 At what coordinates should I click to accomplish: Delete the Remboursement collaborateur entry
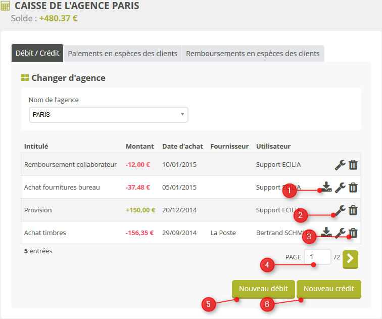coord(353,165)
